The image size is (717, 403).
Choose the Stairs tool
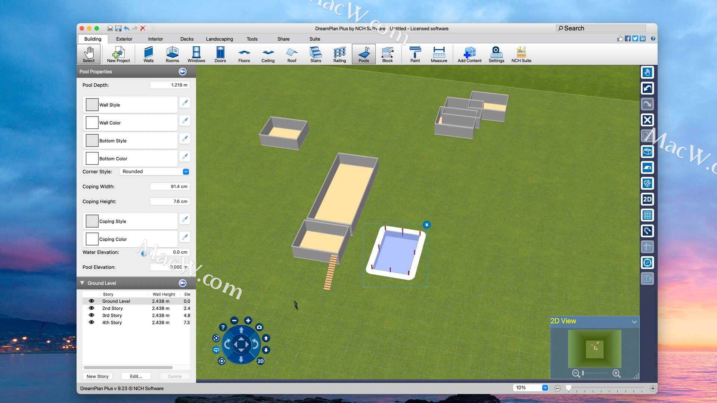pos(316,54)
